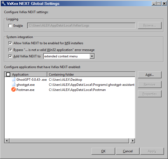Click the Browse... button for log folder
168x159 pixels.
coord(149,25)
